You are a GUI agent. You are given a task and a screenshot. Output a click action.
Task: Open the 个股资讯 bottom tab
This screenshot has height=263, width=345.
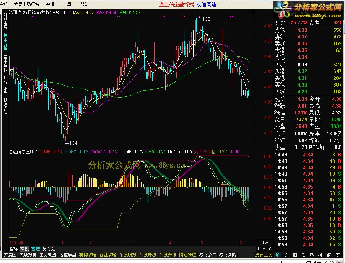168,255
